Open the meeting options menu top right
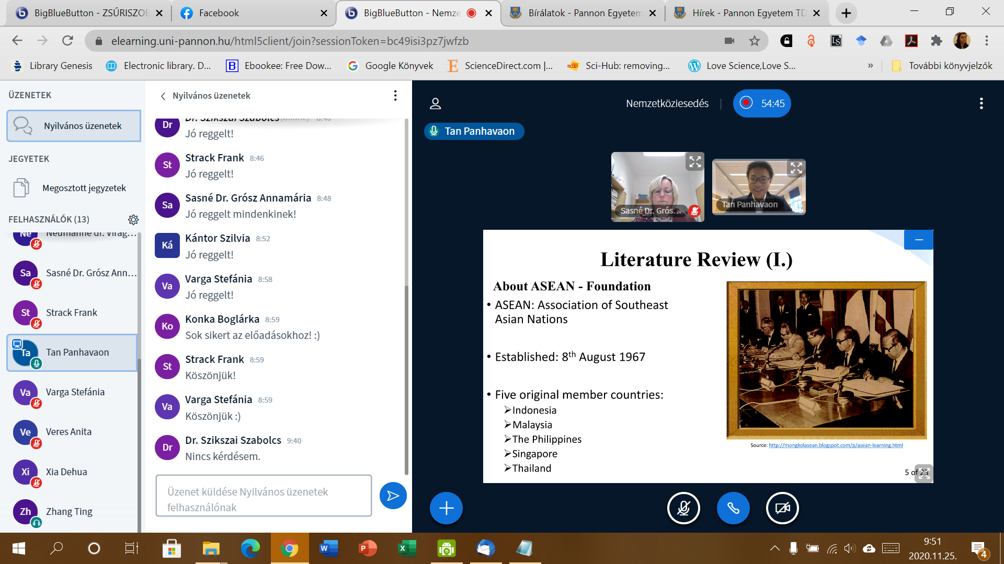The image size is (1004, 564). pyautogui.click(x=981, y=103)
